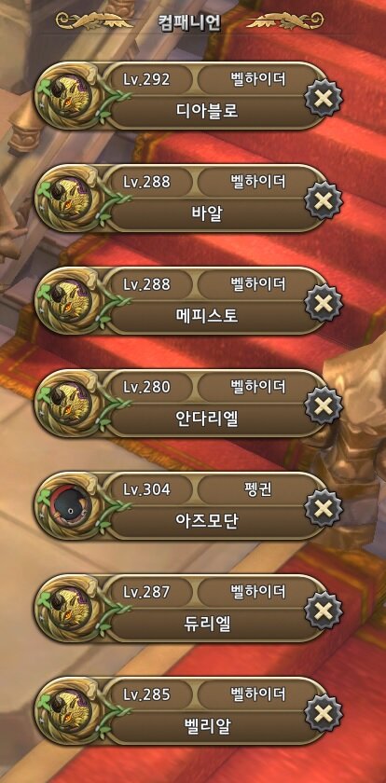Remove the 바알 companion with its X
This screenshot has height=783, width=386.
click(x=324, y=200)
